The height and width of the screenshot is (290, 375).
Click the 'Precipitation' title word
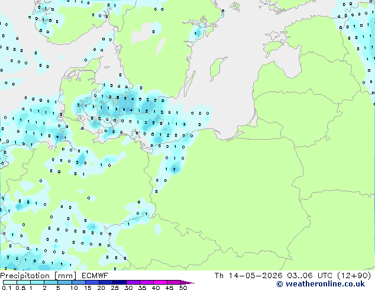coord(25,276)
